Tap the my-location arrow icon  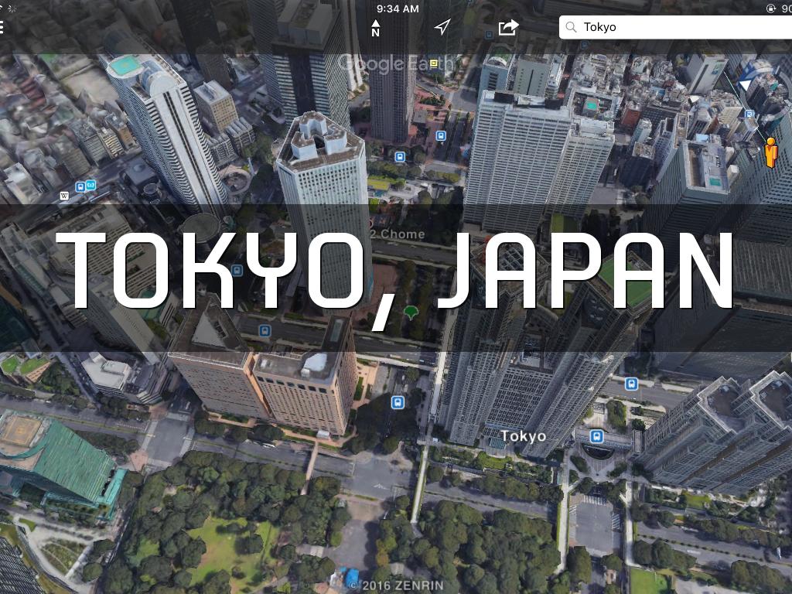(442, 28)
